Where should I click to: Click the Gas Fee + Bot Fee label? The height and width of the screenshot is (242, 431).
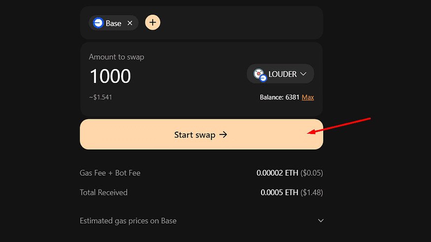pos(110,173)
